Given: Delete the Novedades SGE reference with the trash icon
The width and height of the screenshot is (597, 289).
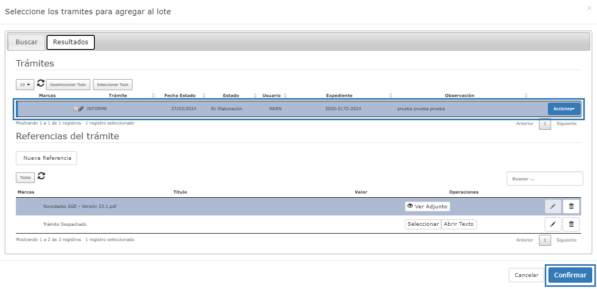Looking at the screenshot, I should (571, 207).
